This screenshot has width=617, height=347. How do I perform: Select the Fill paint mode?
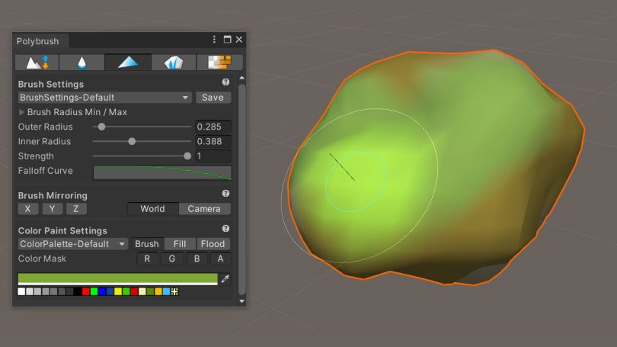pyautogui.click(x=180, y=244)
